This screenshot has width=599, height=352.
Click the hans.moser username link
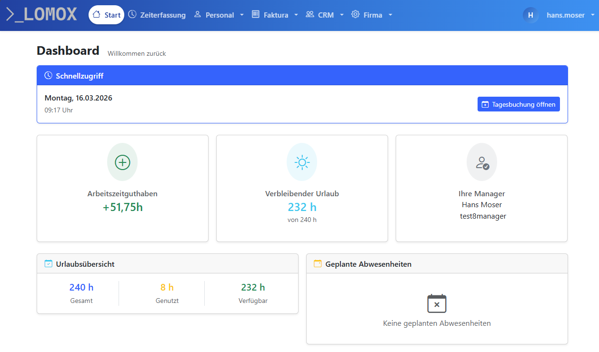(x=565, y=15)
